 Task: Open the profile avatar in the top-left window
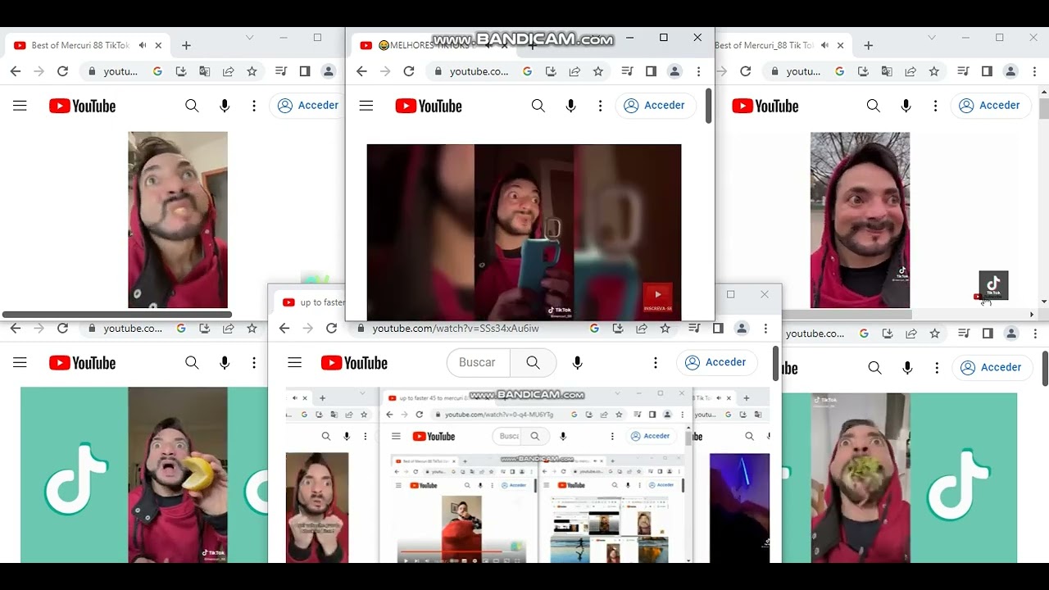[329, 71]
